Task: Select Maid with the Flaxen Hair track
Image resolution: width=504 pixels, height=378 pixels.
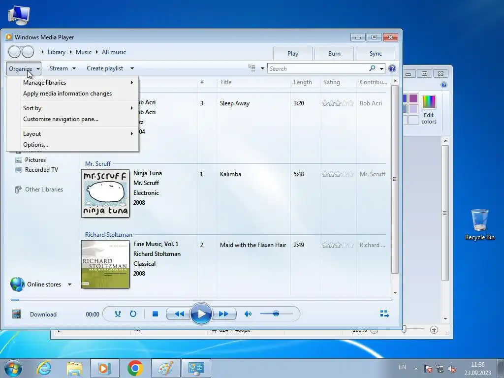Action: 253,245
